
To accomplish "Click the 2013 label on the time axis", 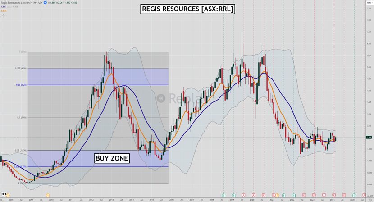I will pyautogui.click(x=111, y=200).
